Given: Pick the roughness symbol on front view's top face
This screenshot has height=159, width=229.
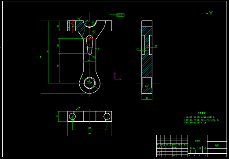Looking at the screenshot, I should point(79,18).
